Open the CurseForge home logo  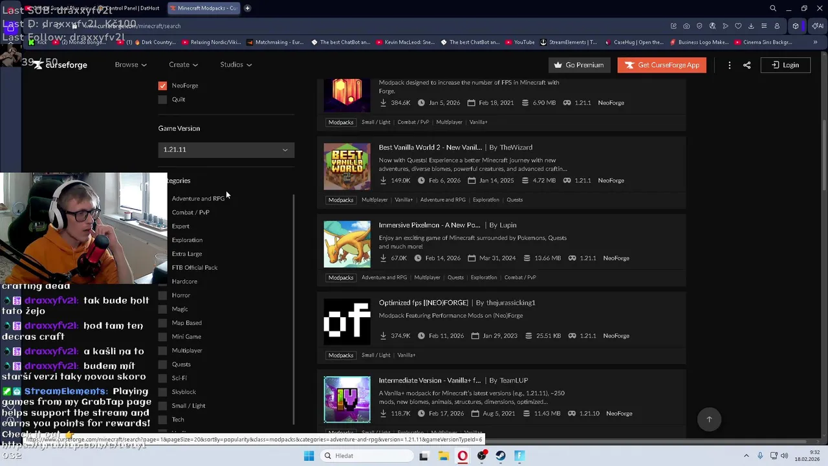61,65
